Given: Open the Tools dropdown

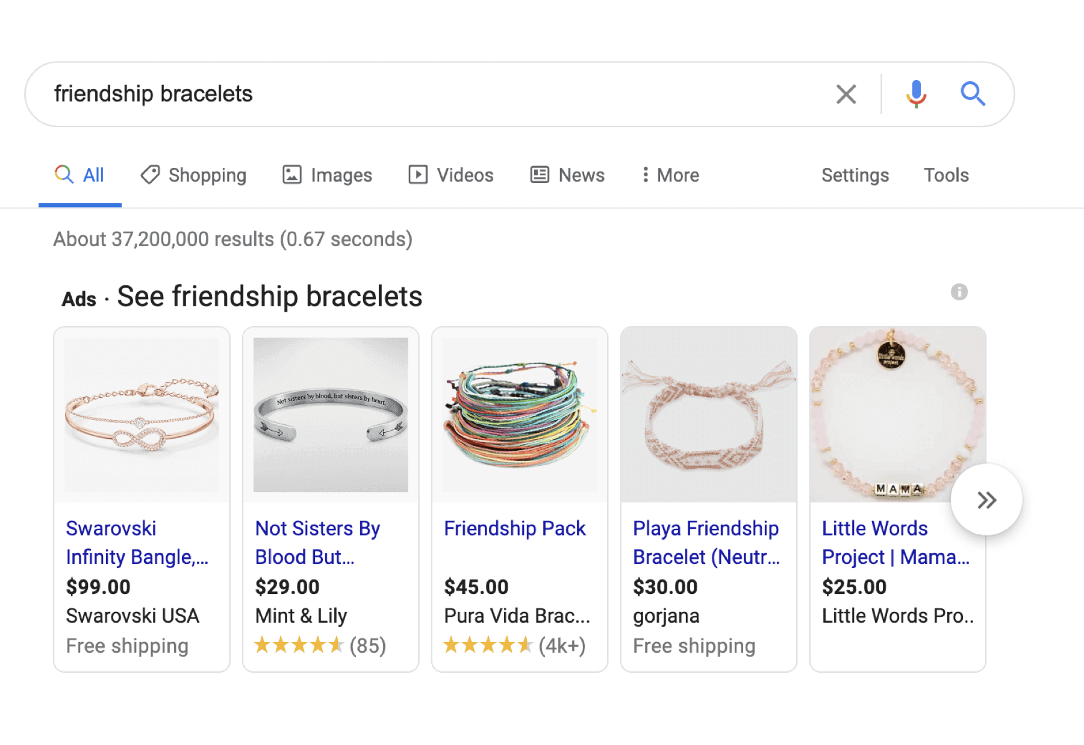Looking at the screenshot, I should click(945, 175).
